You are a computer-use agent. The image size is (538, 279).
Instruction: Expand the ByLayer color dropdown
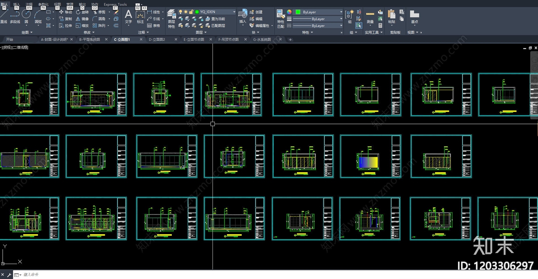pyautogui.click(x=319, y=12)
